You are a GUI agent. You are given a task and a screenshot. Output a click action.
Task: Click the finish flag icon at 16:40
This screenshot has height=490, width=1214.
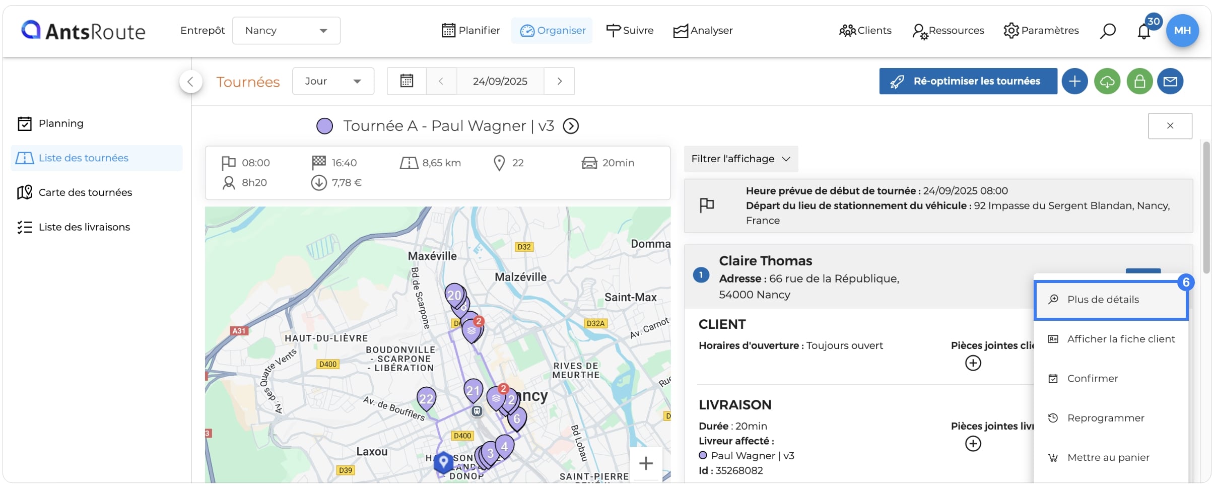[319, 163]
